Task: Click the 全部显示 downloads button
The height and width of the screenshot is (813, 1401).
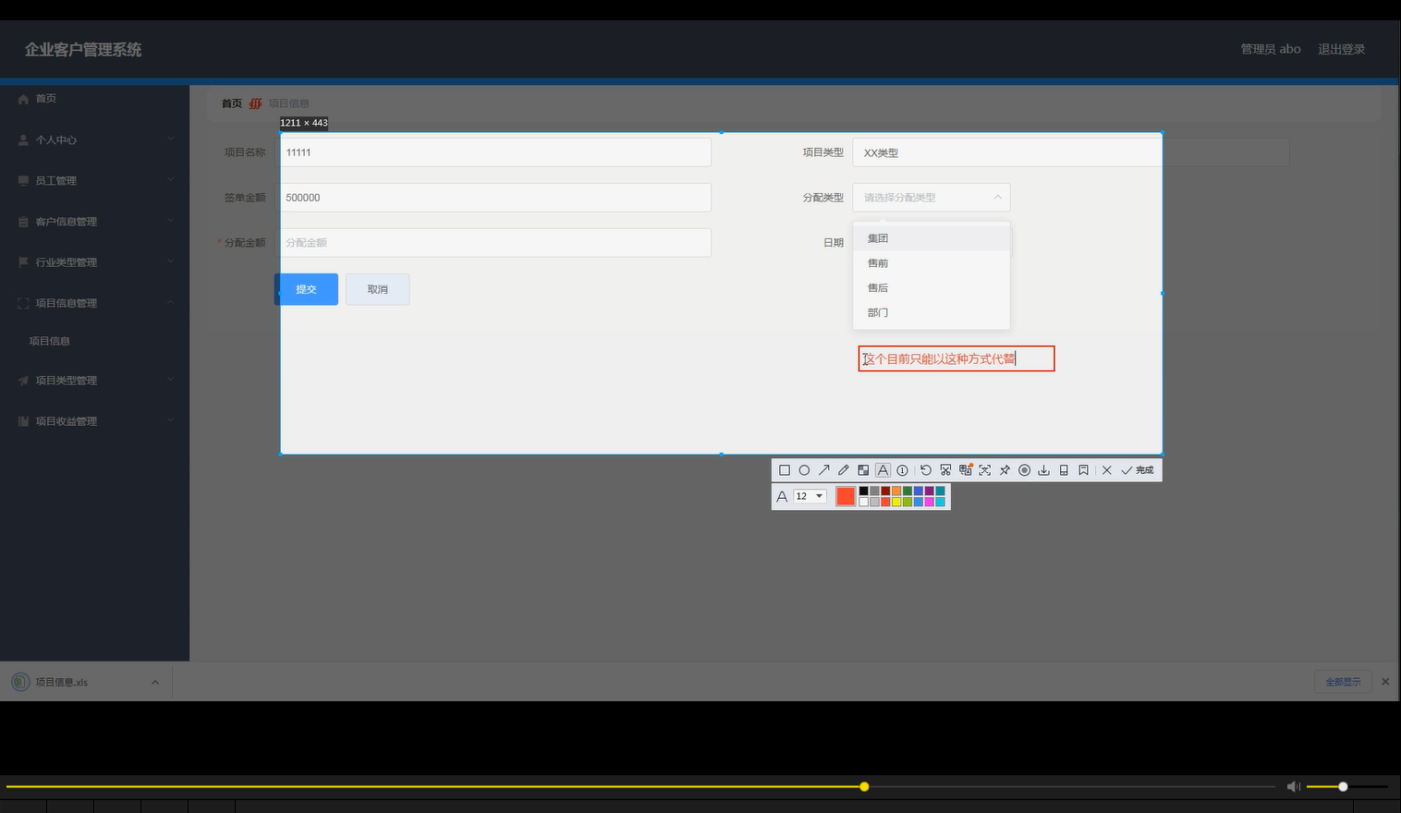Action: (x=1343, y=682)
